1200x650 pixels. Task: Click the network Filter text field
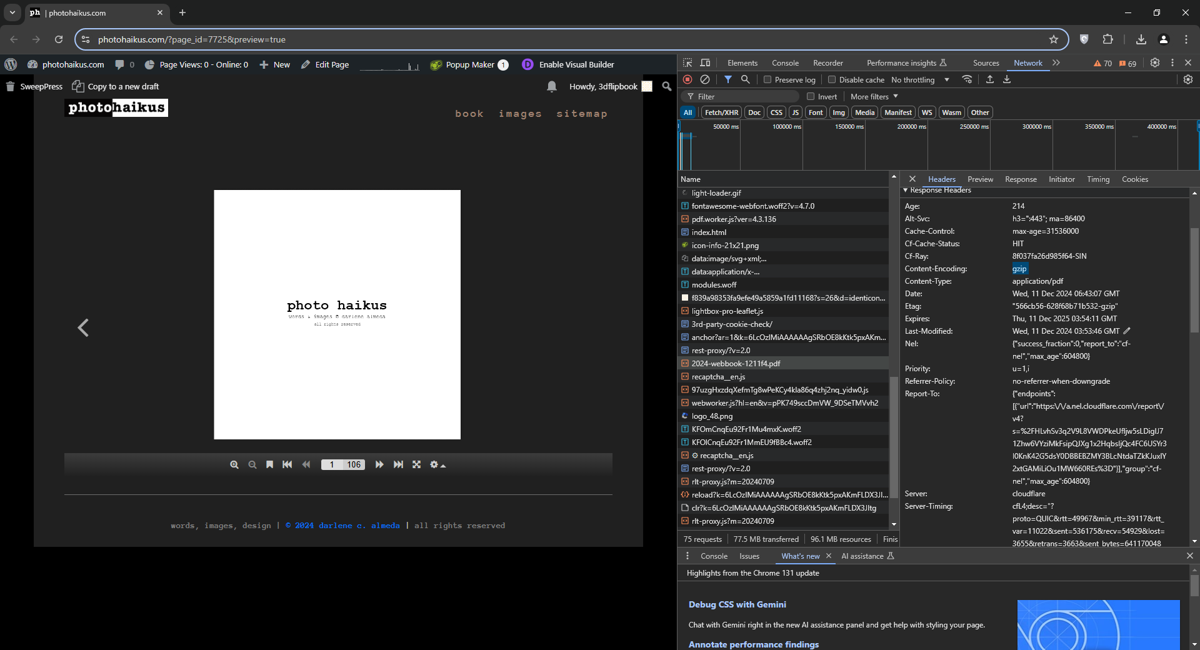pyautogui.click(x=741, y=96)
